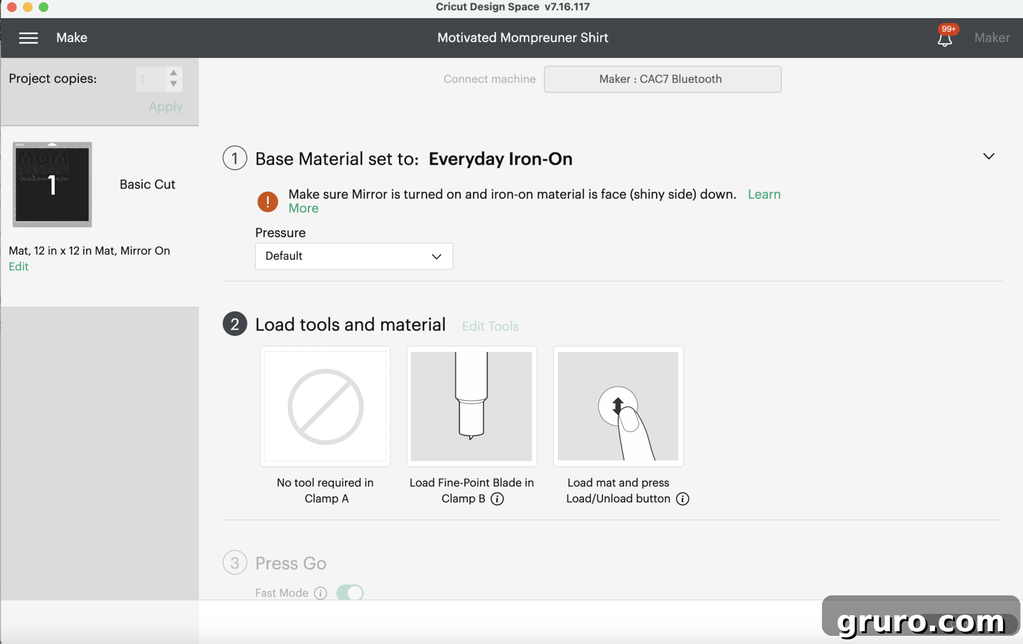The height and width of the screenshot is (644, 1023).
Task: Click Apply for project copies
Action: coord(166,106)
